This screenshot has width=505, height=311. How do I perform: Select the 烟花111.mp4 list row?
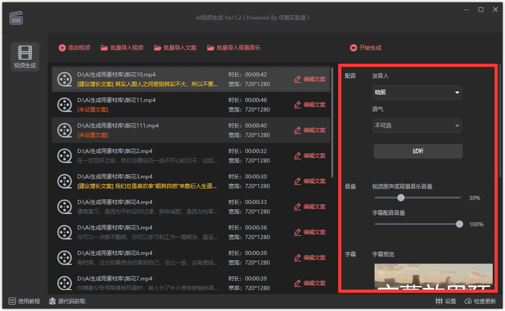pos(182,130)
